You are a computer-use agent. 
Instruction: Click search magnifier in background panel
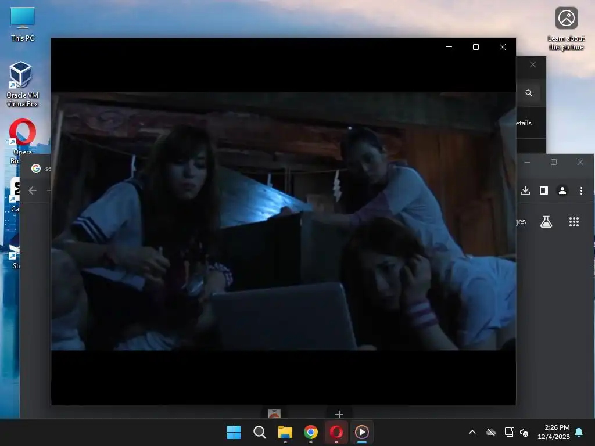pyautogui.click(x=529, y=93)
